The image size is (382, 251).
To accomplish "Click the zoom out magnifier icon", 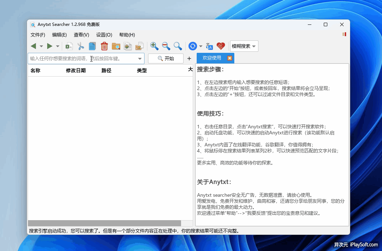I will point(166,46).
